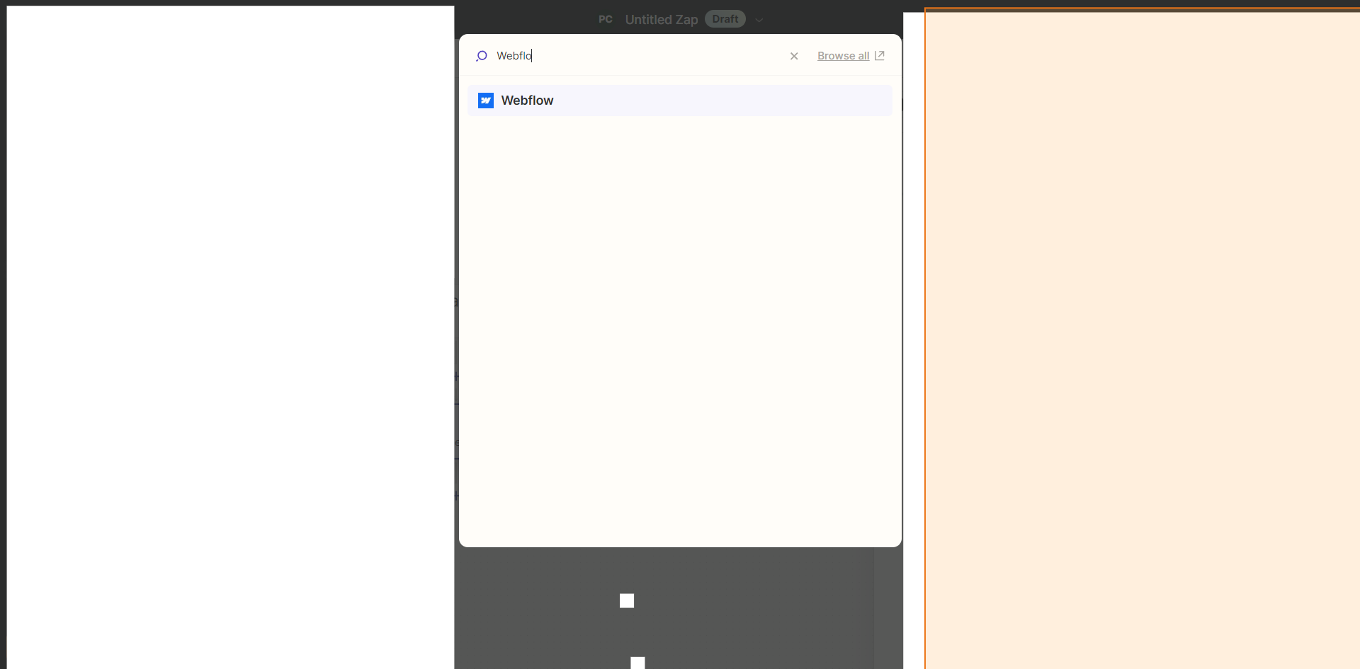Click the external link icon beside Browse all
The width and height of the screenshot is (1360, 669).
pos(880,55)
